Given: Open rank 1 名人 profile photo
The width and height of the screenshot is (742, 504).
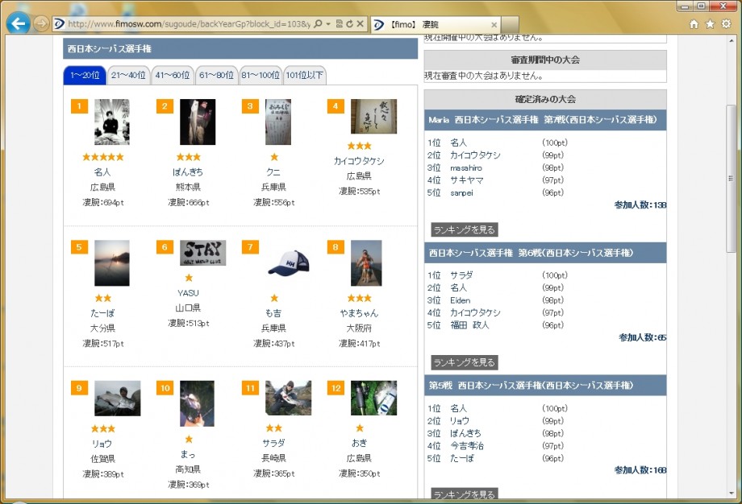Looking at the screenshot, I should point(111,122).
